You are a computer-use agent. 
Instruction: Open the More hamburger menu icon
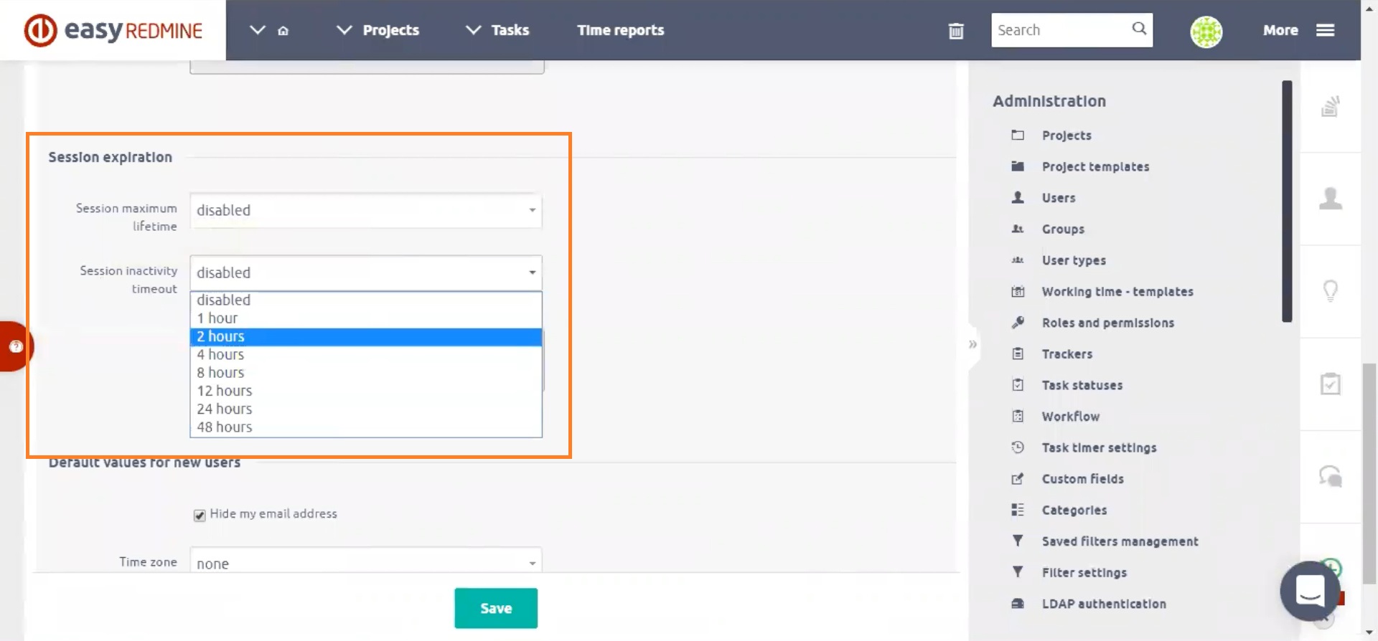[1326, 30]
